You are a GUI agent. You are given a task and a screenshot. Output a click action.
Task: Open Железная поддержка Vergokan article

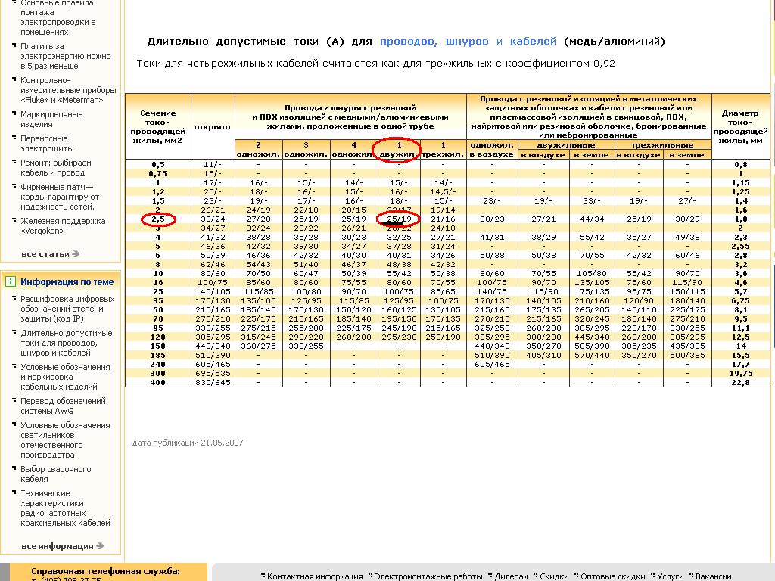click(63, 226)
